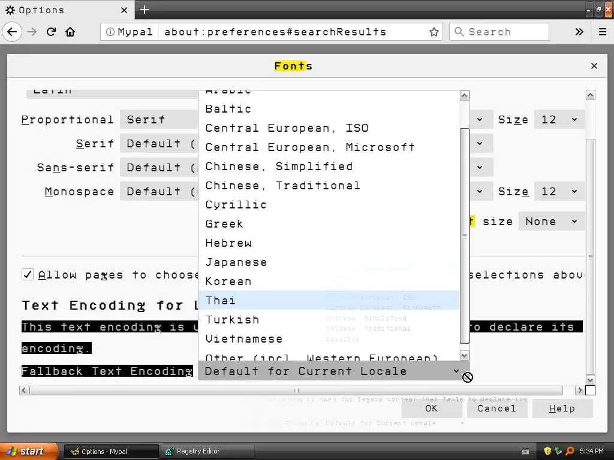
Task: Choose Hebrew from the dropdown list
Action: coord(329,243)
